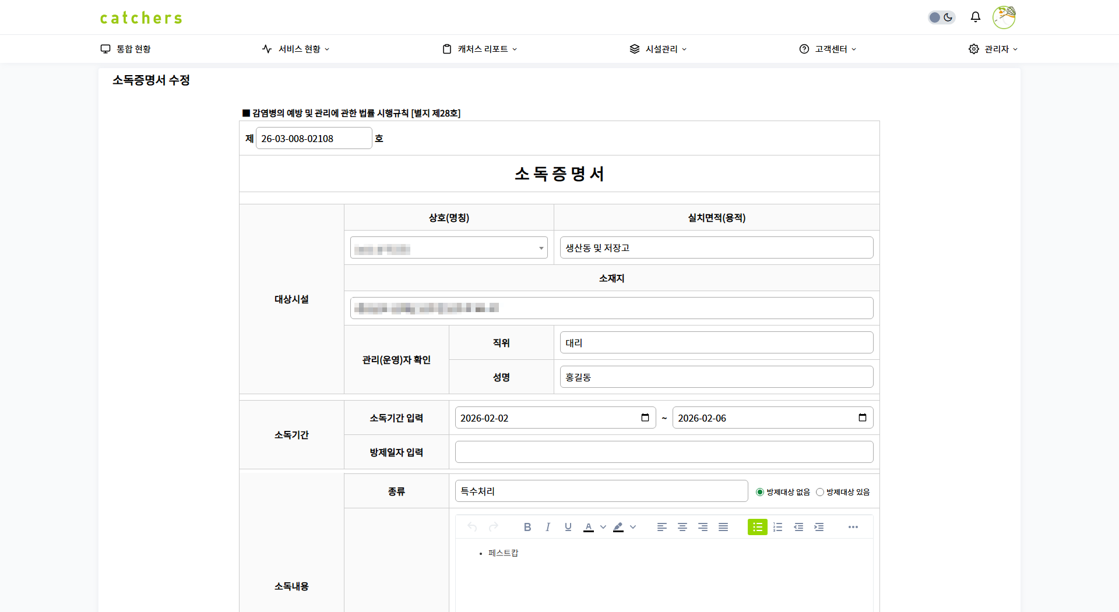This screenshot has height=612, width=1119.
Task: Open the 시설관리 menu
Action: click(659, 49)
